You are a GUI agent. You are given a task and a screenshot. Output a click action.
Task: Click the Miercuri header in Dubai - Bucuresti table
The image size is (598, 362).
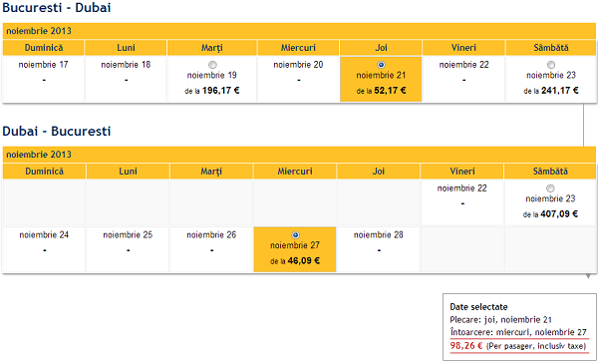click(x=295, y=172)
